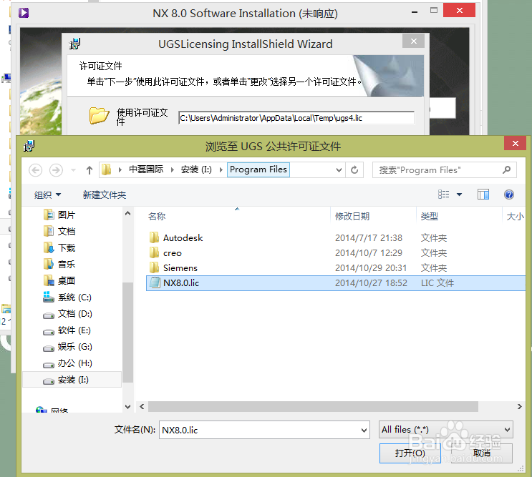532x477 pixels.
Task: Navigate up one folder level
Action: [90, 169]
